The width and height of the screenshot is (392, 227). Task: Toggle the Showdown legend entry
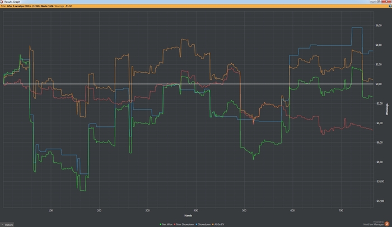tap(203, 224)
